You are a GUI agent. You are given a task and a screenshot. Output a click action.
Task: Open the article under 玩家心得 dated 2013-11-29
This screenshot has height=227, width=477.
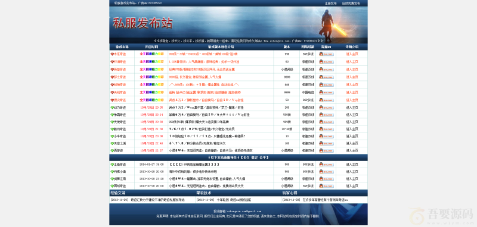(325, 200)
